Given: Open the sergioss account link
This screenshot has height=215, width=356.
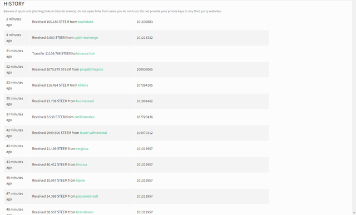Looking at the screenshot, I should pos(82,149).
